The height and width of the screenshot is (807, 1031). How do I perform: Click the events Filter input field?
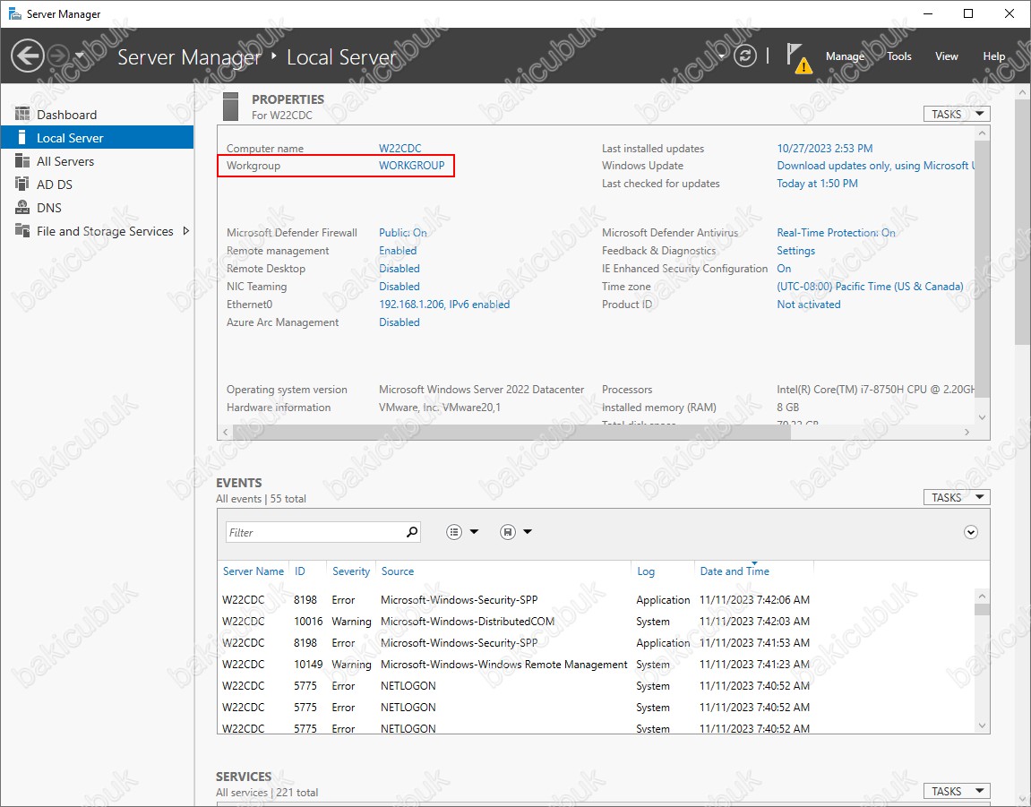(314, 532)
